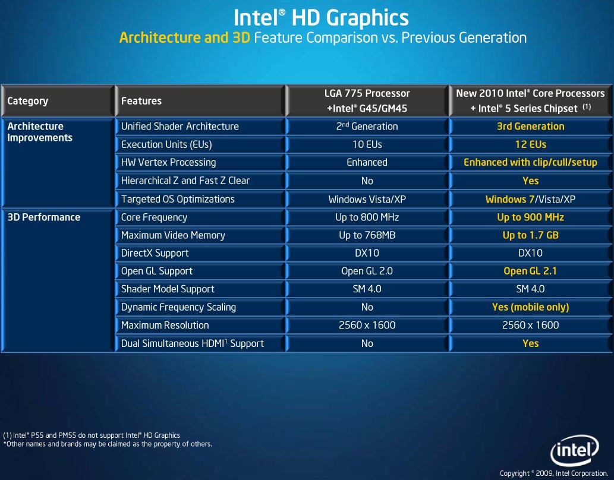Image resolution: width=614 pixels, height=480 pixels.
Task: Click "Yes" in the Dual Simultaneous HDMI row
Action: point(530,343)
